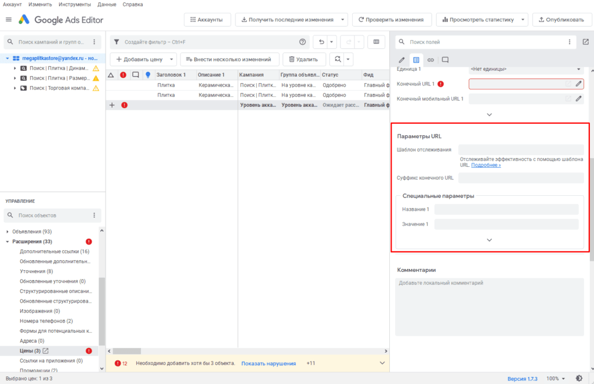This screenshot has height=384, width=594.
Task: Click Внести несколько изменений button
Action: pos(230,59)
